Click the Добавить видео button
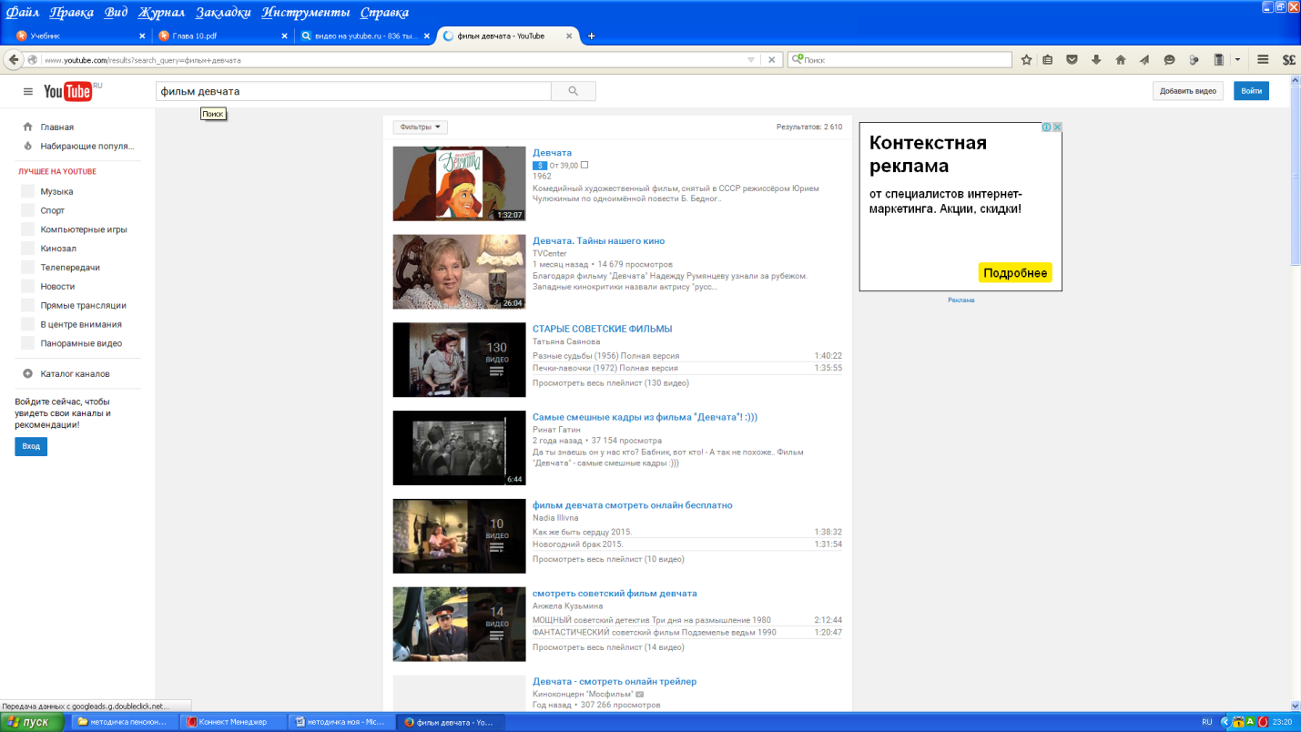This screenshot has width=1301, height=732. click(x=1187, y=91)
